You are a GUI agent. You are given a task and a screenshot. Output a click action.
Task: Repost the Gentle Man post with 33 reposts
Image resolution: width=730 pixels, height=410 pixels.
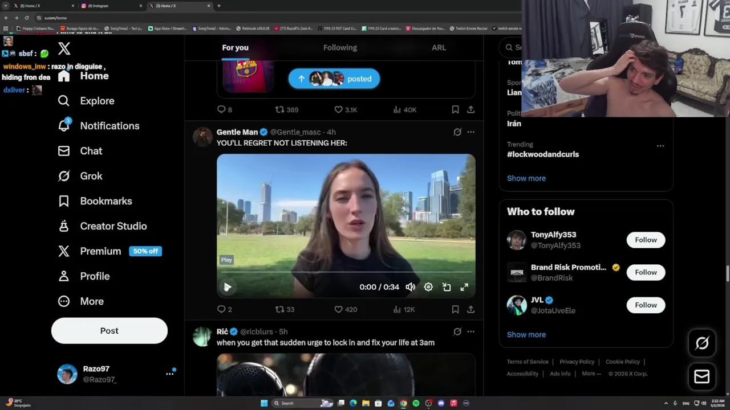[x=285, y=309]
